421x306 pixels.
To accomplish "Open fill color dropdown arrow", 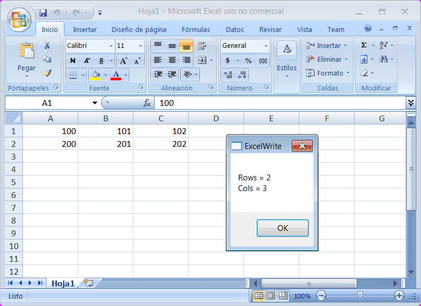I will tap(106, 75).
